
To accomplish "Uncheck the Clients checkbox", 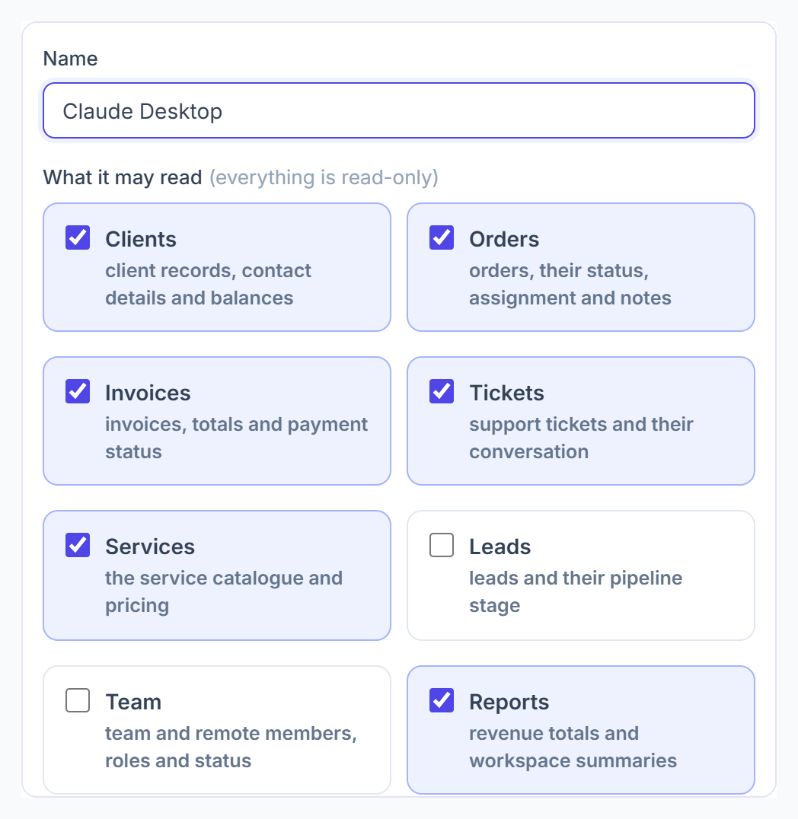I will click(78, 237).
